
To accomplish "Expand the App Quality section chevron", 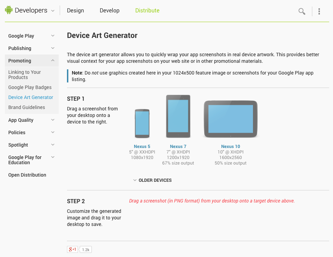I will pyautogui.click(x=53, y=120).
